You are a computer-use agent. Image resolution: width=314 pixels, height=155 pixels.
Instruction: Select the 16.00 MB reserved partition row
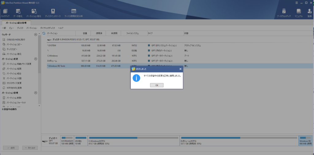click(180, 50)
